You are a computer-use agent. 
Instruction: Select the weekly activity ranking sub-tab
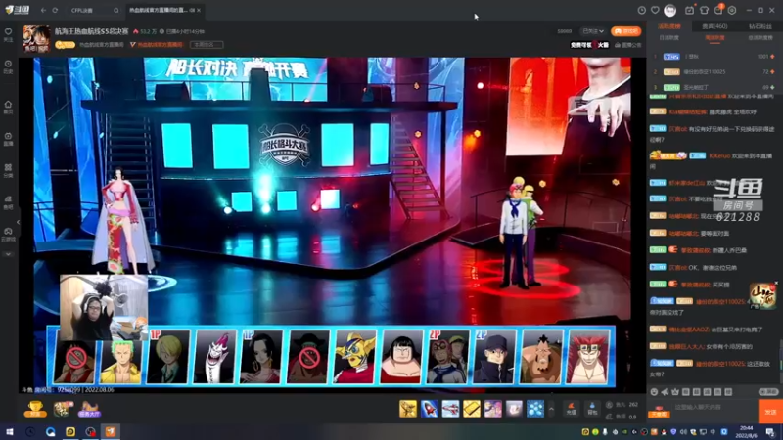pos(714,37)
